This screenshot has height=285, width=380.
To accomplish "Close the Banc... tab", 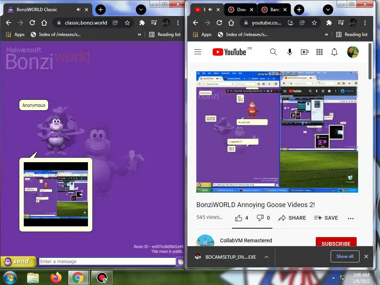I will tap(285, 10).
